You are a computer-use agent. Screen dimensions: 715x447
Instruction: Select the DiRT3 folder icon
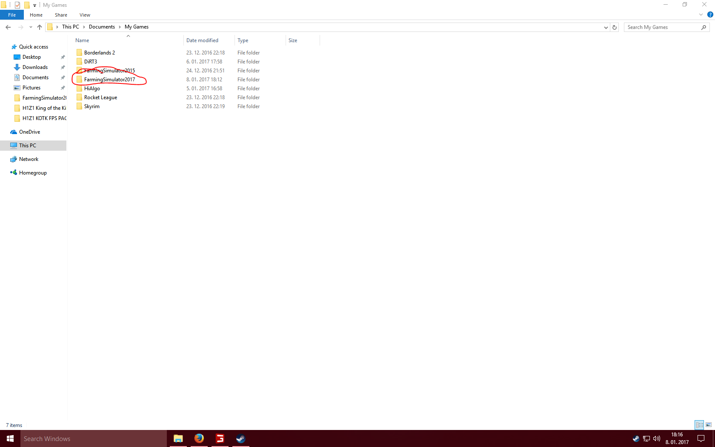[79, 62]
